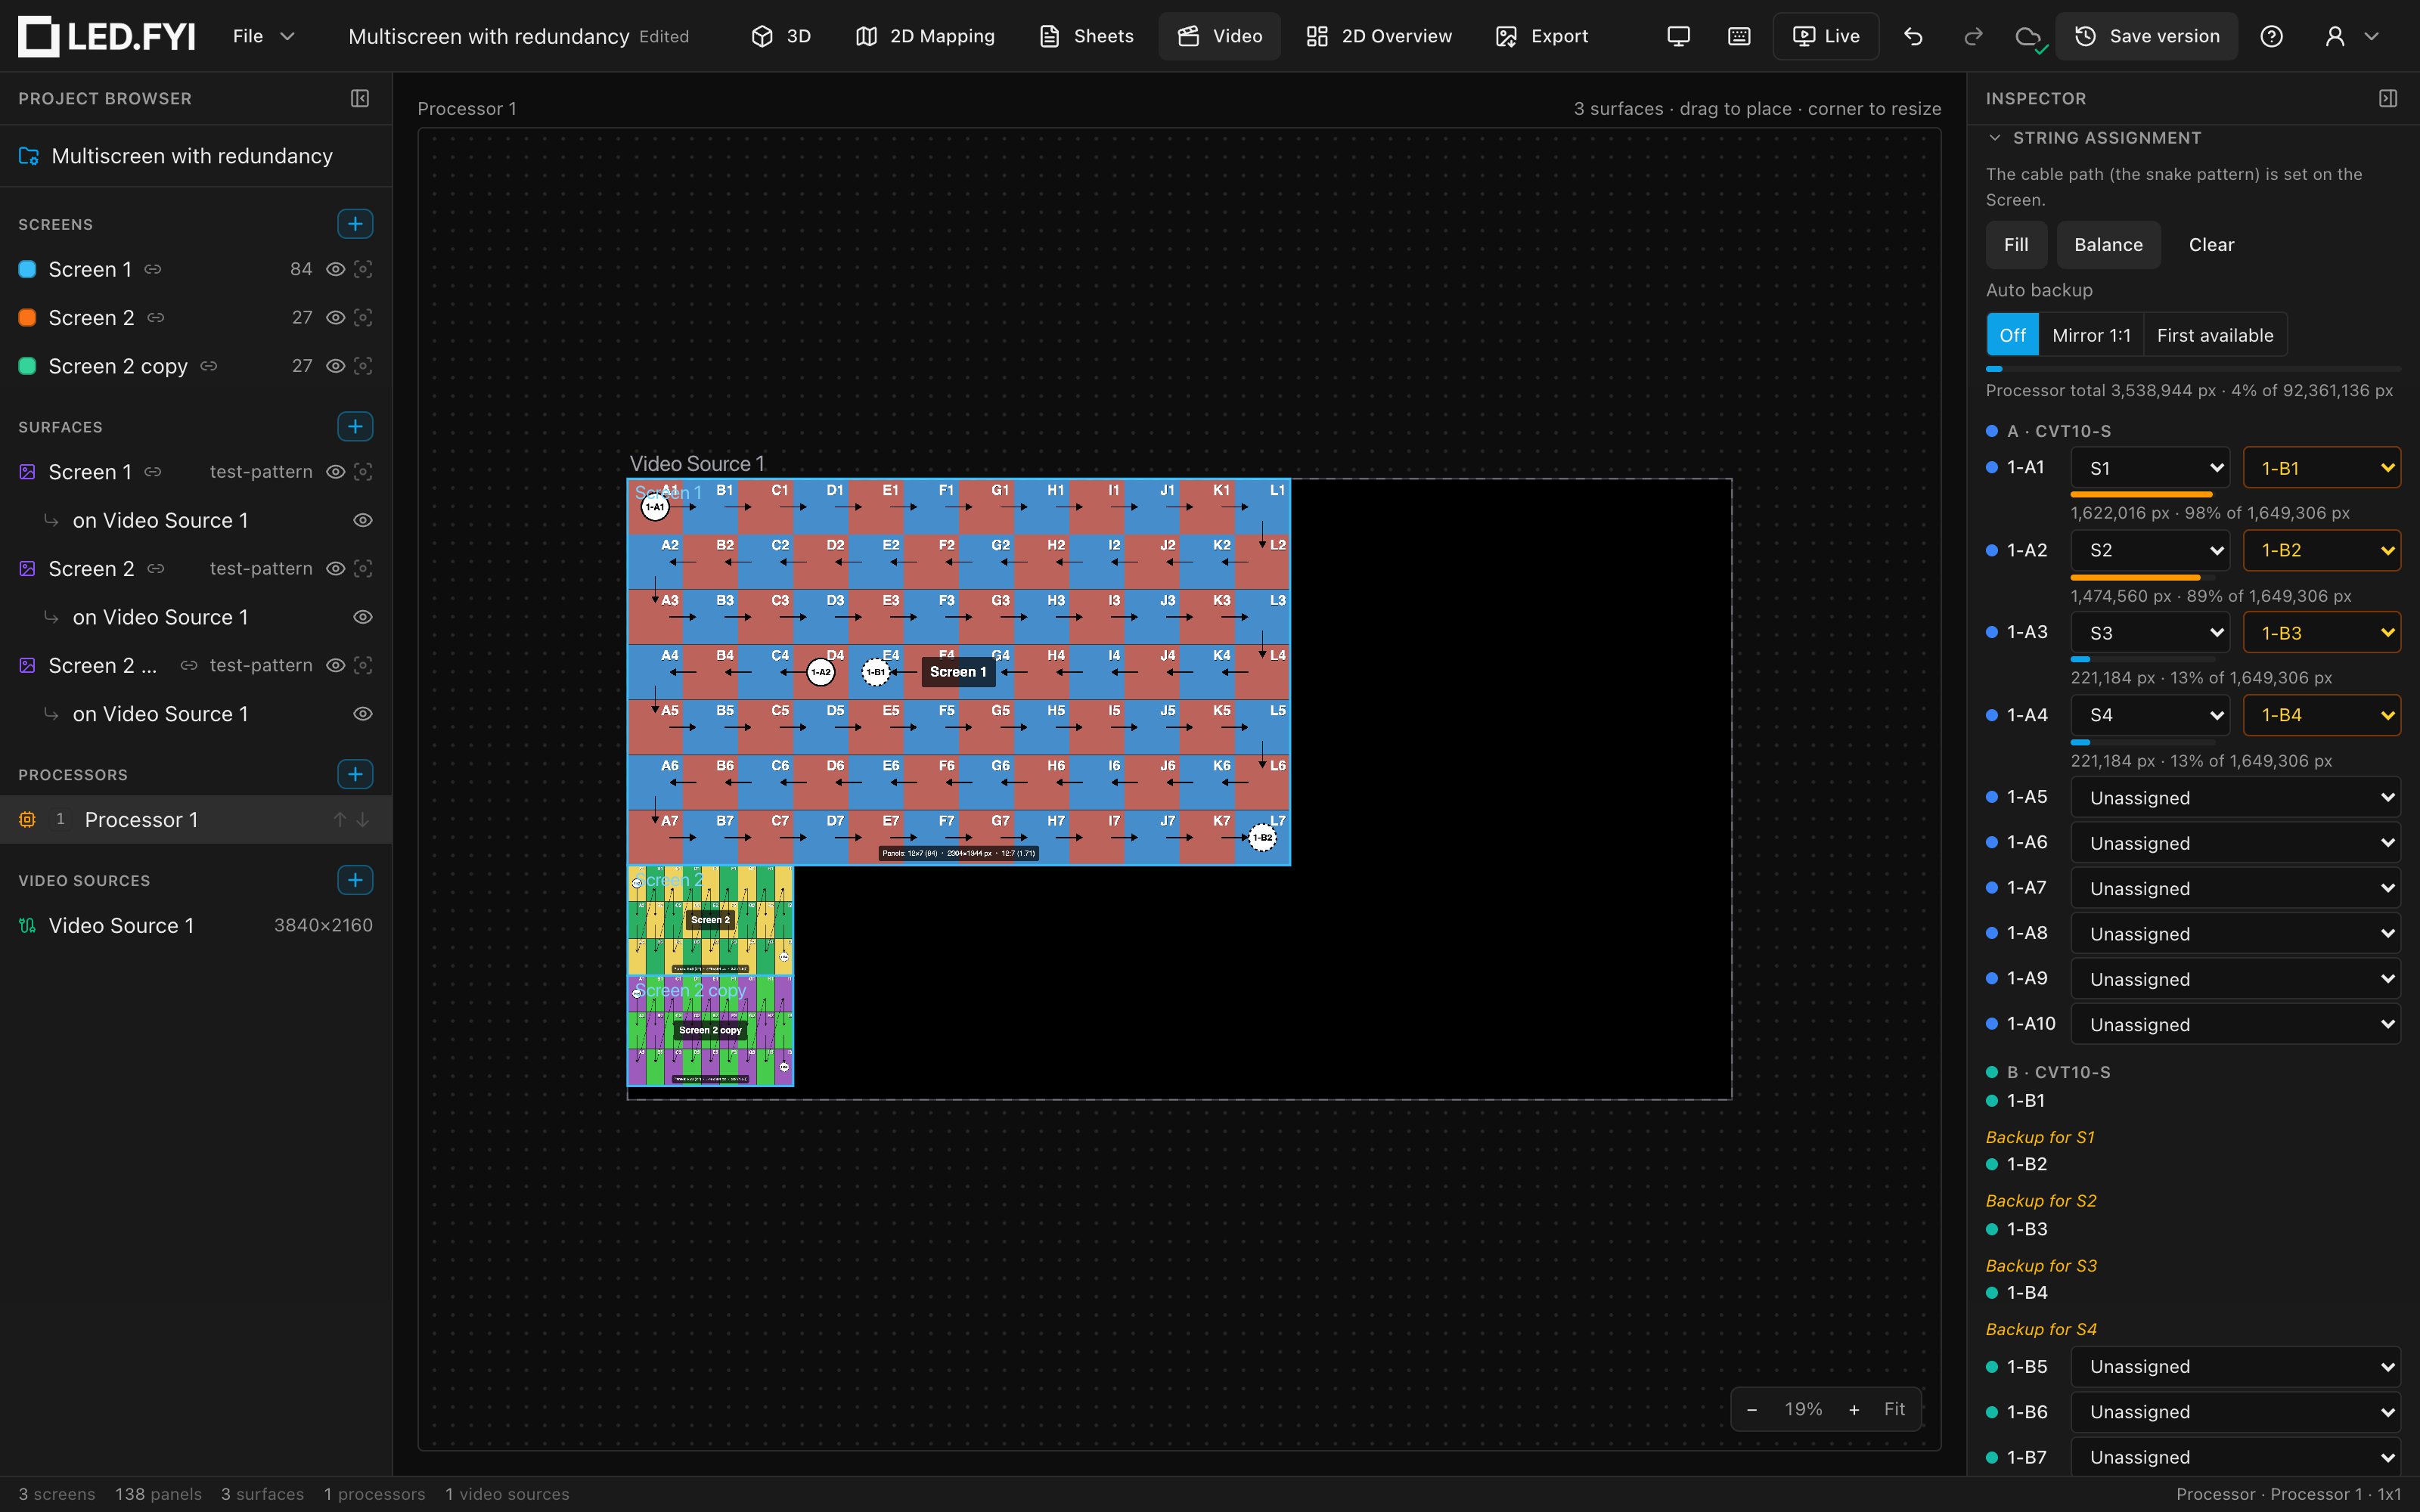The image size is (2420, 1512).
Task: Switch to the 2D Mapping tab
Action: click(x=925, y=36)
